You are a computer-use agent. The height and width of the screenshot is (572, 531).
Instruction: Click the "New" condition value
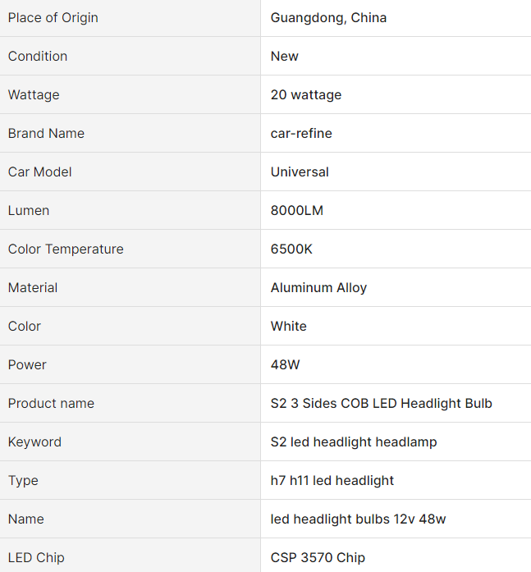click(x=284, y=56)
